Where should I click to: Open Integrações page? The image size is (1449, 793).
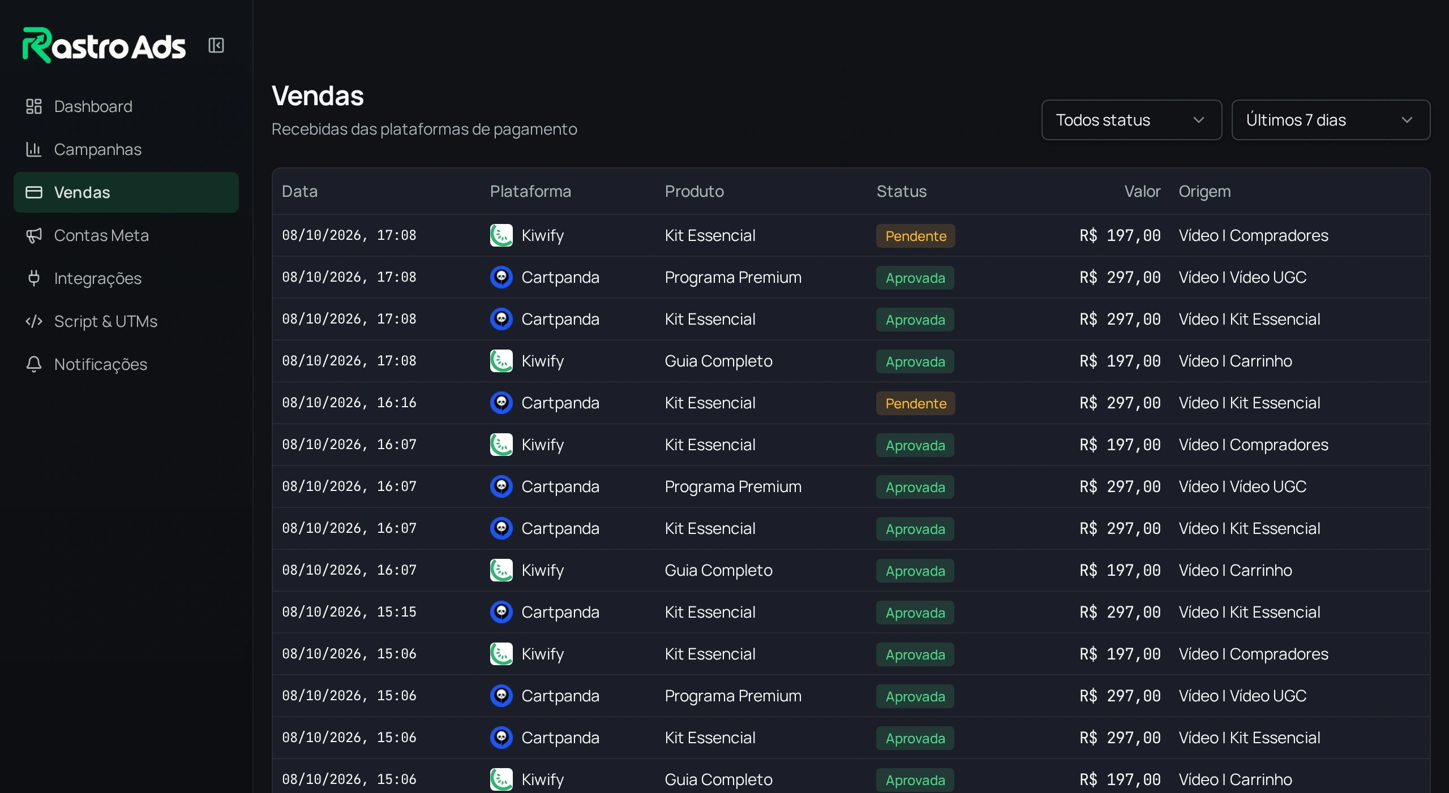[126, 278]
